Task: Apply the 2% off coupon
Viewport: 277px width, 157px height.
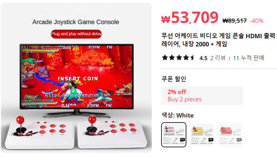Action: [202, 95]
